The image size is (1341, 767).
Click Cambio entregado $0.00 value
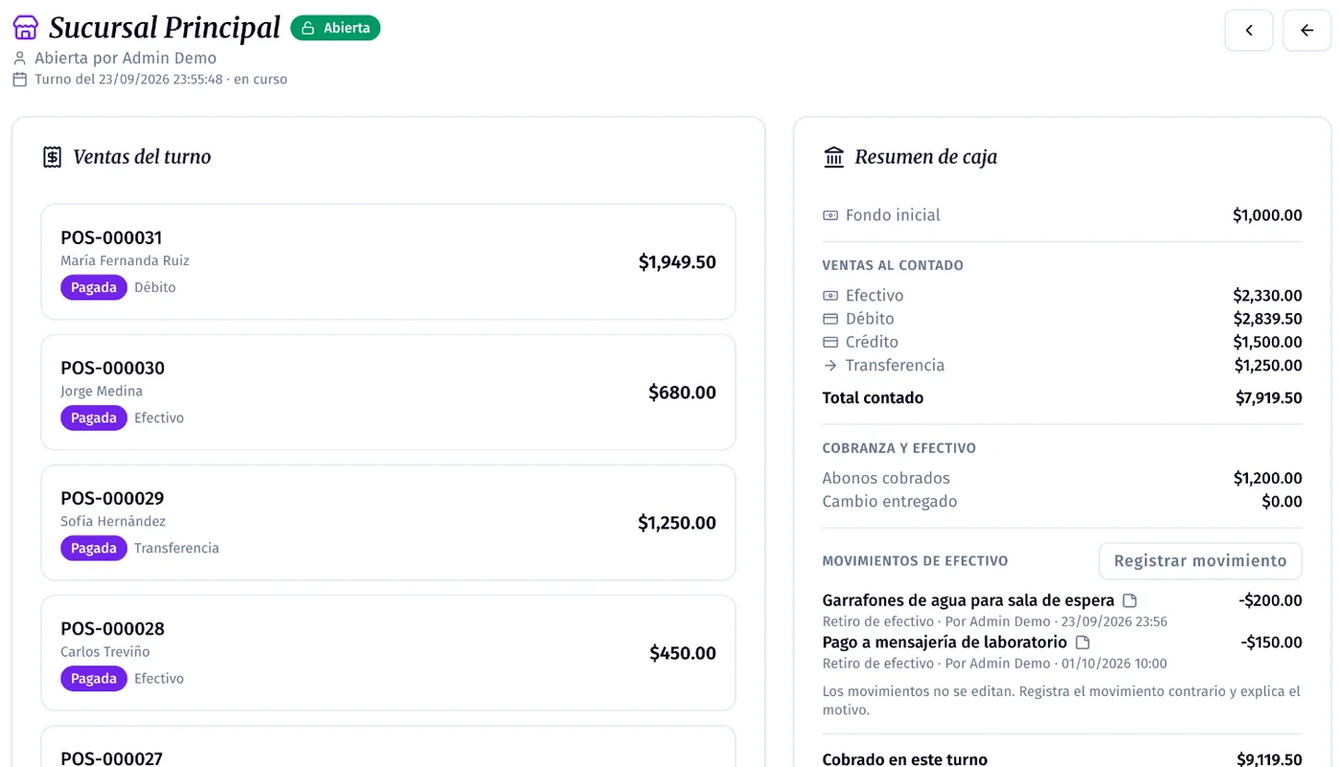[x=1282, y=502]
